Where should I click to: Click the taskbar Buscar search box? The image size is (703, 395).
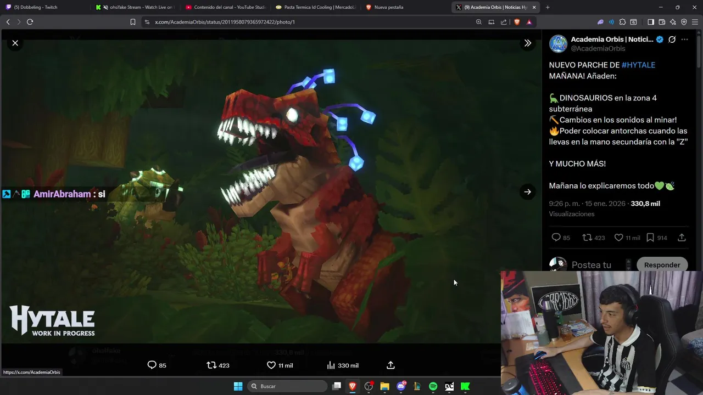pyautogui.click(x=287, y=386)
